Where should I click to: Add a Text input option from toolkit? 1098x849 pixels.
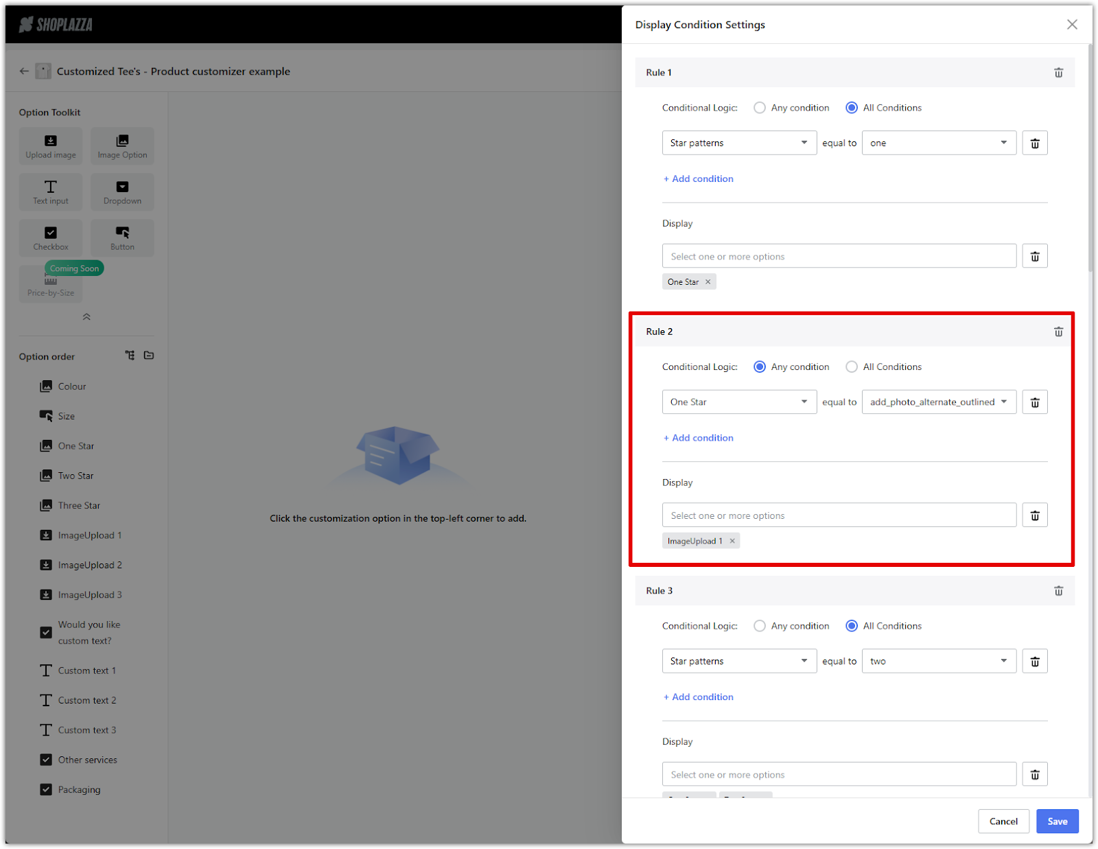coord(51,192)
